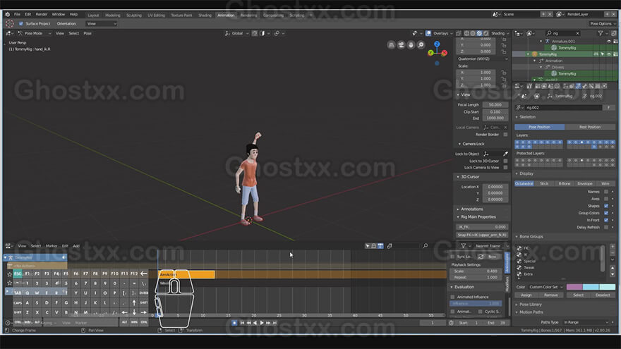Click the NLA editor search magnifier icon
Image resolution: width=621 pixels, height=349 pixels.
[426, 246]
